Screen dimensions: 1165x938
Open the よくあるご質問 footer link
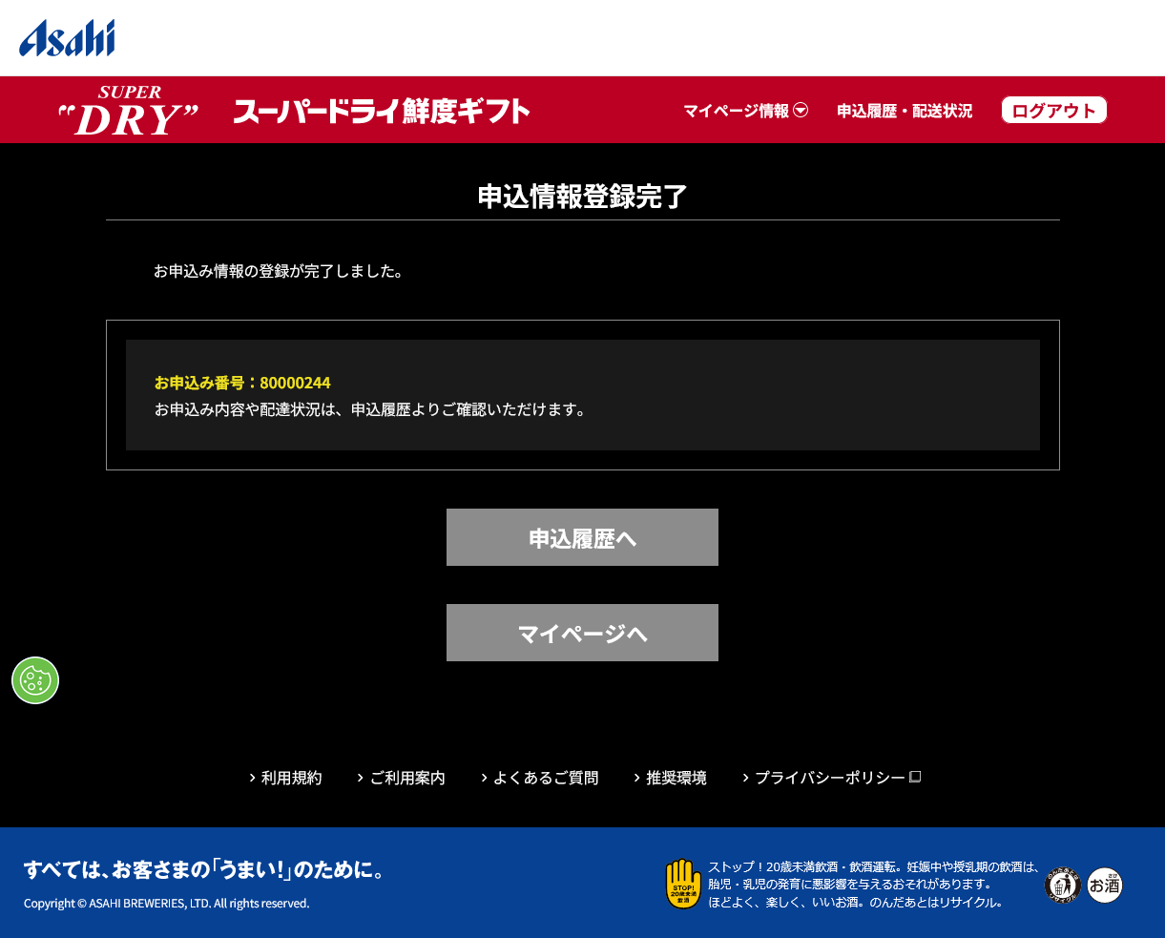(540, 778)
